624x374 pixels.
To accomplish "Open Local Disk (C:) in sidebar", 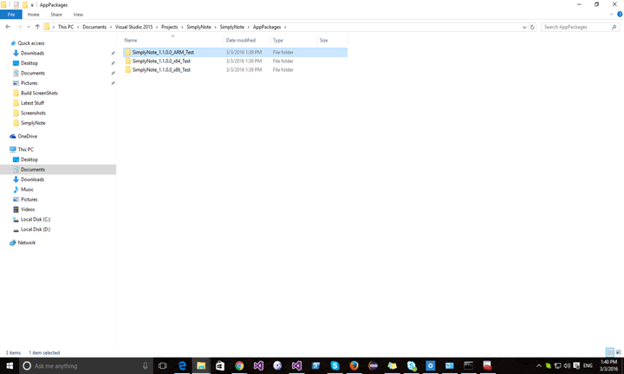I will 36,219.
